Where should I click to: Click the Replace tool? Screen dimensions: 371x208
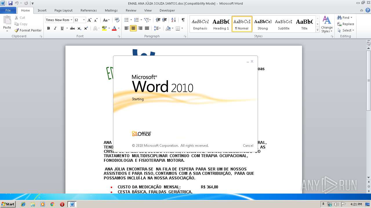click(345, 24)
